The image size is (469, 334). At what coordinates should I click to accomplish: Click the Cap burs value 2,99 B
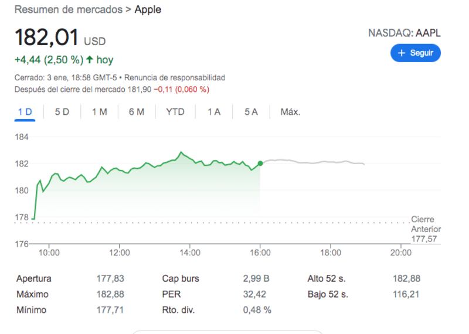pos(256,279)
